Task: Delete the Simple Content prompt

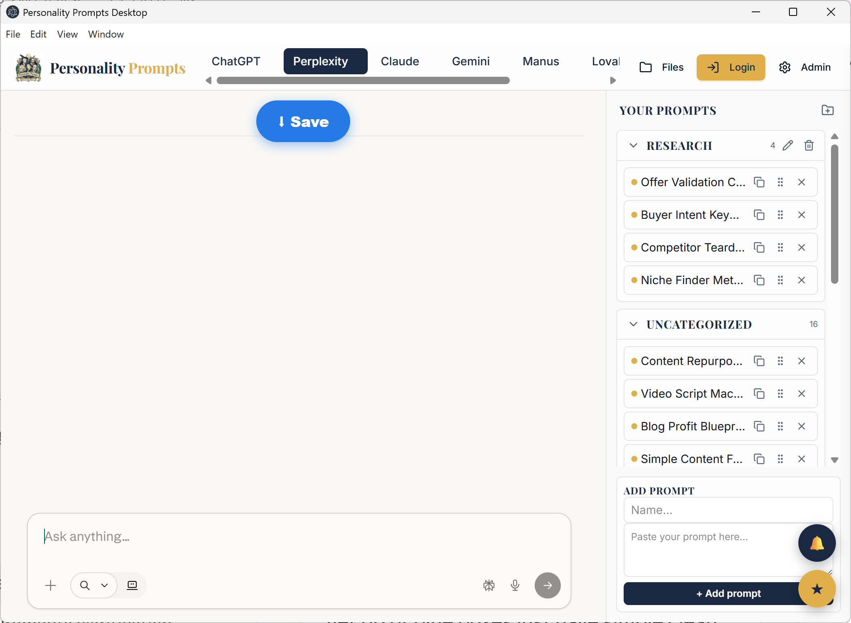Action: (x=802, y=459)
